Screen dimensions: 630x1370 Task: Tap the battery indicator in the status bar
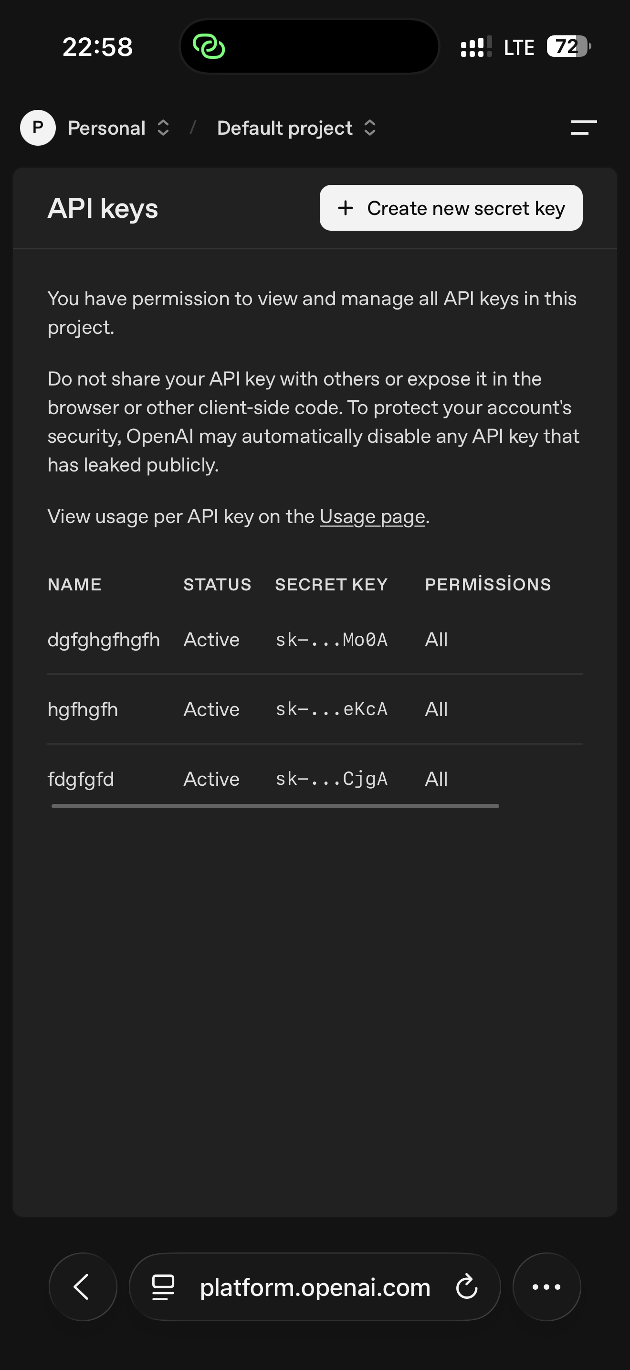569,47
